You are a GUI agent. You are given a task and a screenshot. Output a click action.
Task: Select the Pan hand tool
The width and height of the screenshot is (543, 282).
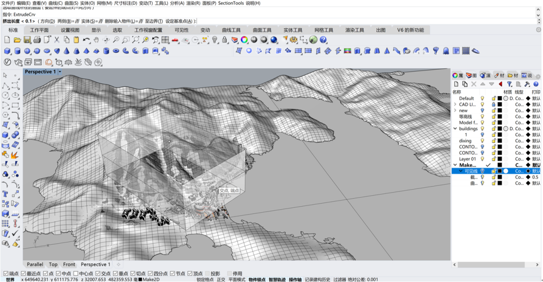96,40
